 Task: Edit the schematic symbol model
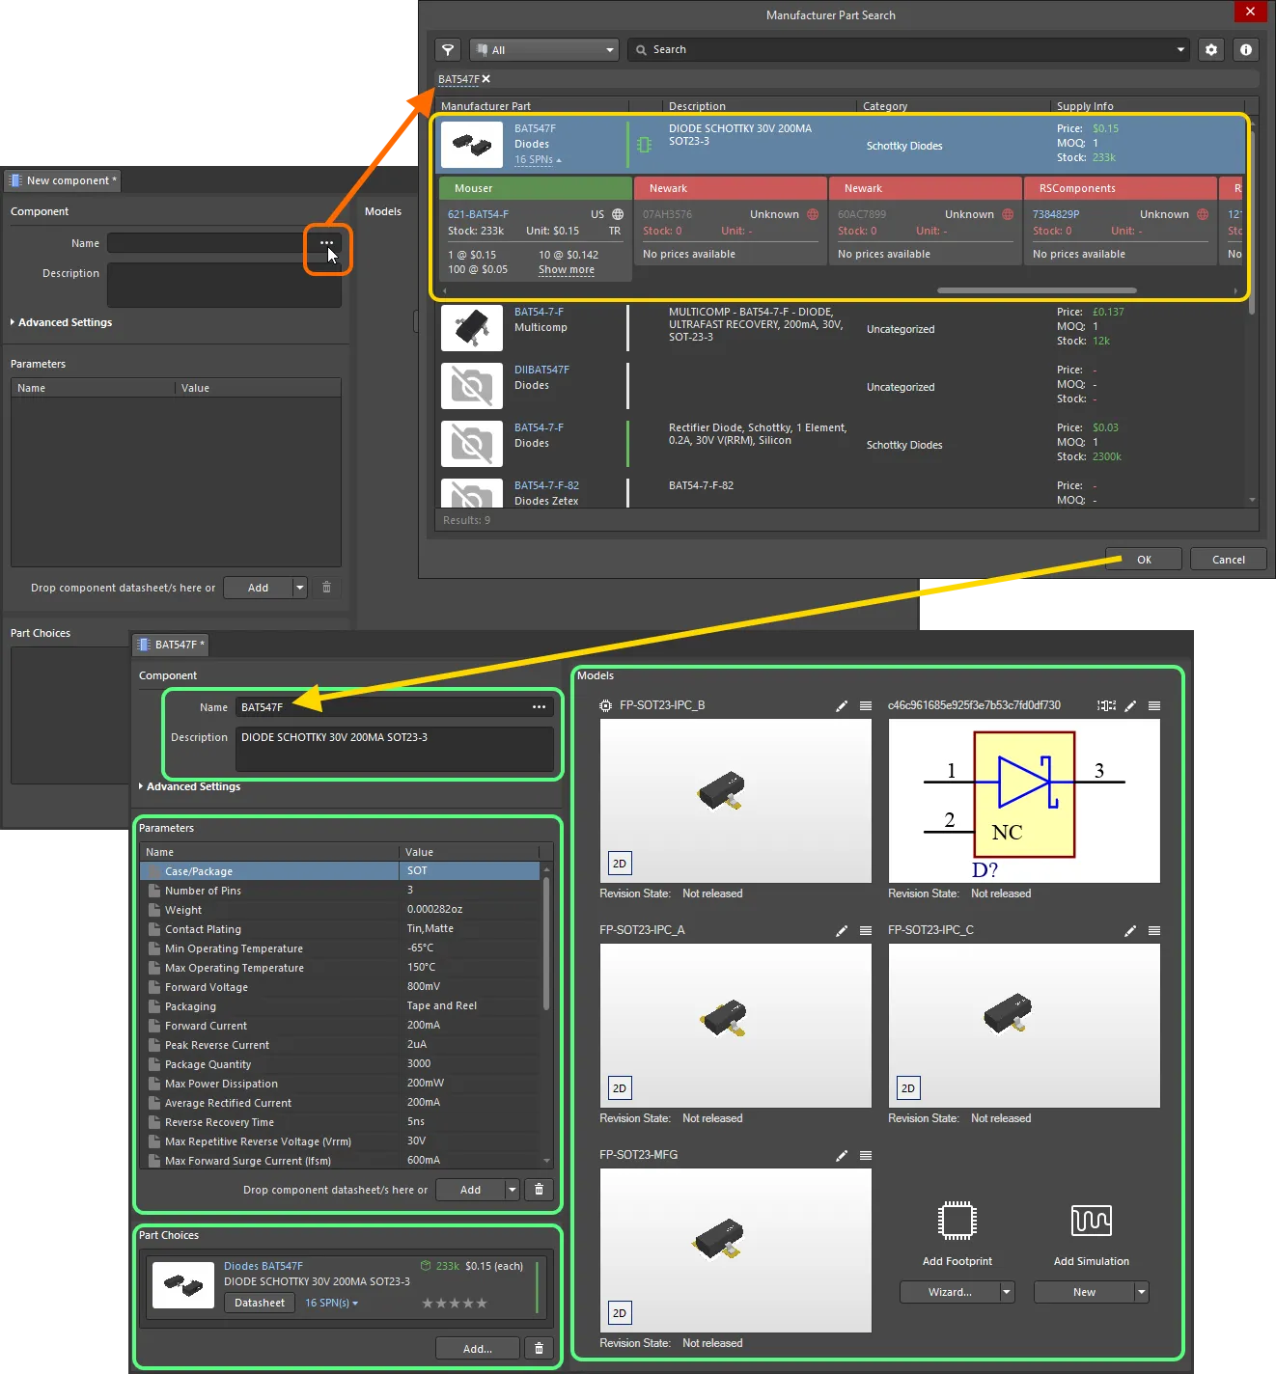(x=1130, y=706)
